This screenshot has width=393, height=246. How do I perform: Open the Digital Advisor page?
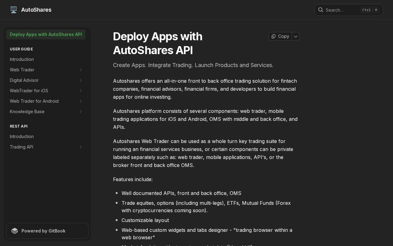pos(24,80)
